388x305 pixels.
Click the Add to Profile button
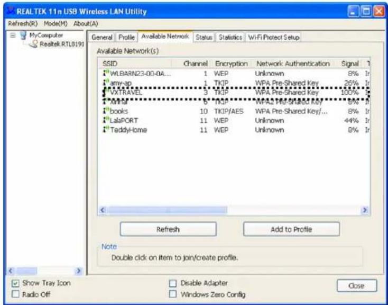(291, 229)
